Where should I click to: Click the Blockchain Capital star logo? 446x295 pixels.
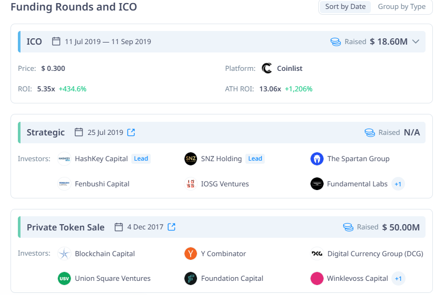[64, 254]
